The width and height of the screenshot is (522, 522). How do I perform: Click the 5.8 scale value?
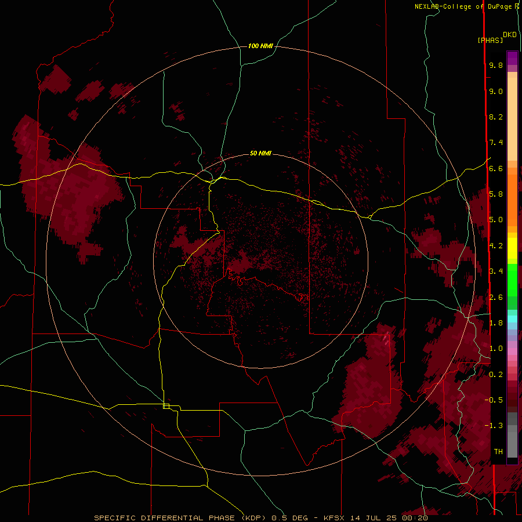pos(496,194)
